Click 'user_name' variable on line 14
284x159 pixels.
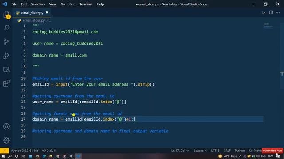(43, 102)
